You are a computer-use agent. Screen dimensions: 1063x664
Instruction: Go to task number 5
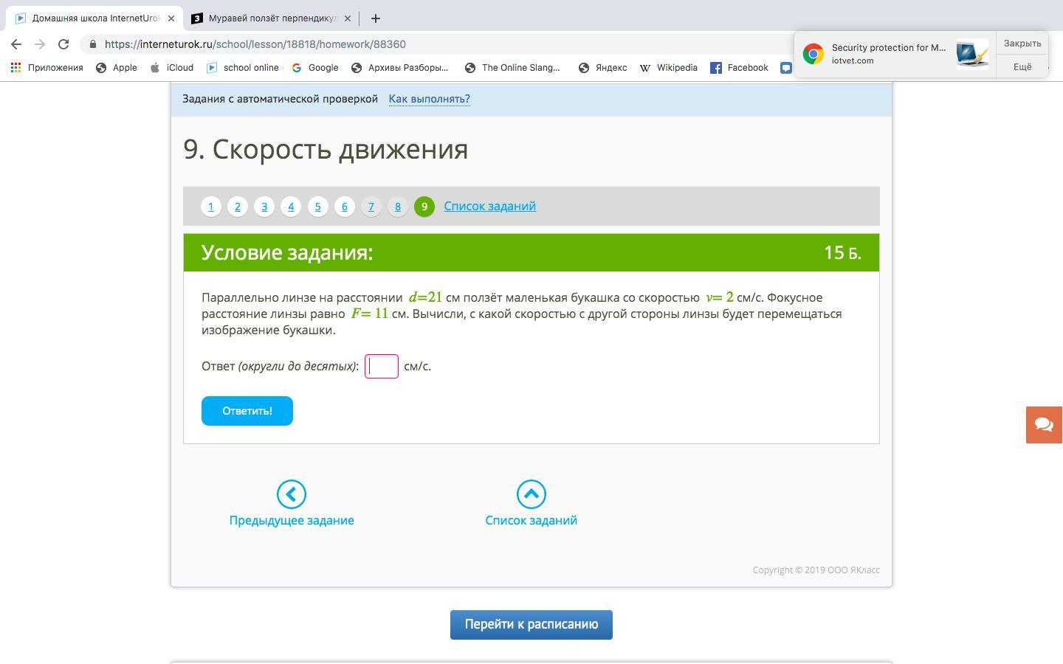tap(318, 207)
